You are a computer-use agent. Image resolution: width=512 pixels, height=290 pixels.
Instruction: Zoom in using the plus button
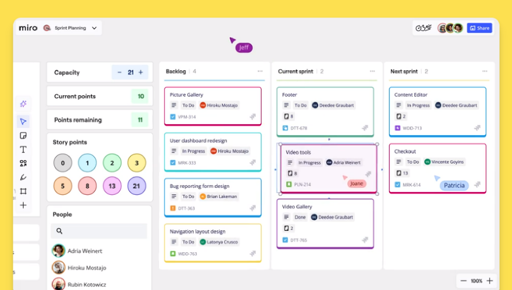click(490, 281)
